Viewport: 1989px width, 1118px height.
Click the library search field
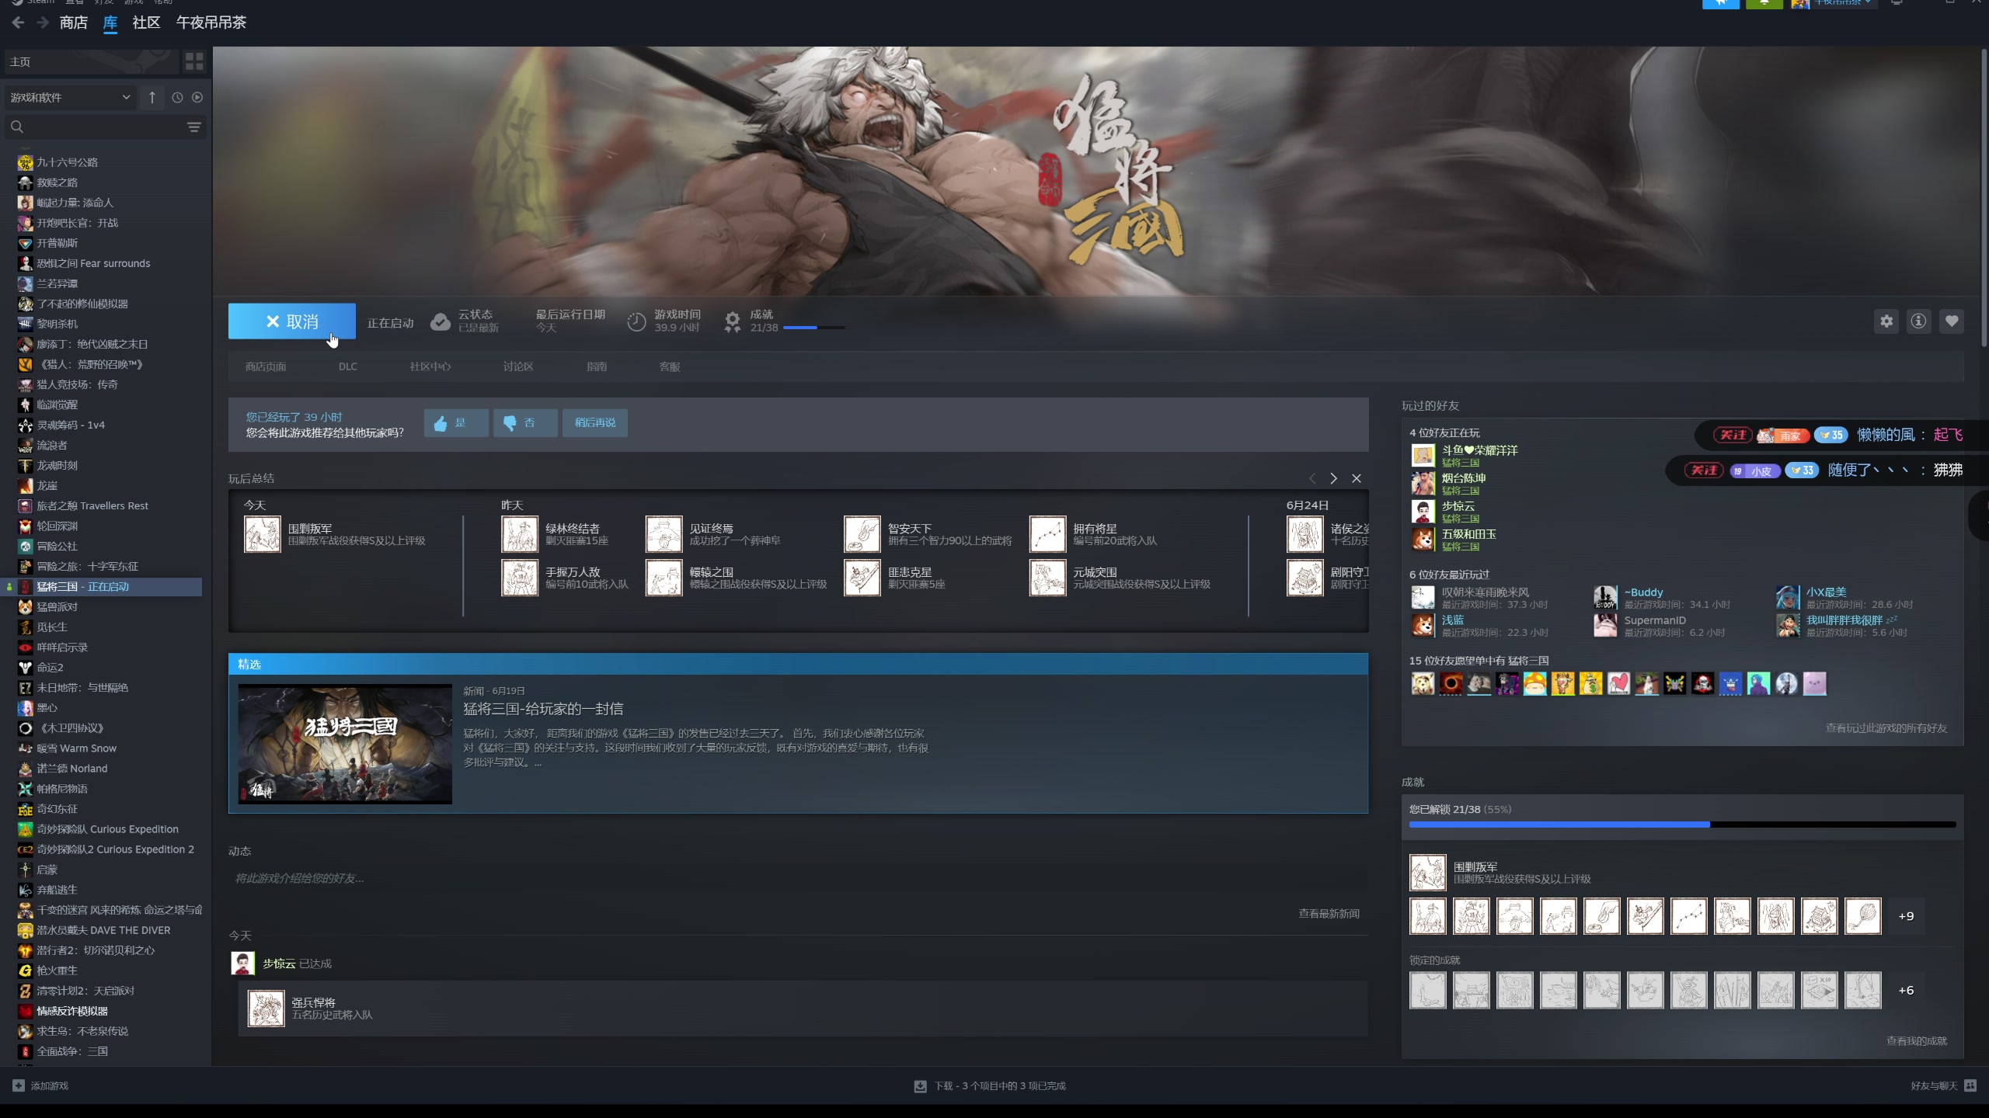[95, 127]
